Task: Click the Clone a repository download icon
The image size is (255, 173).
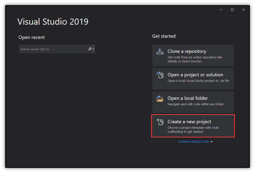Action: pos(161,51)
